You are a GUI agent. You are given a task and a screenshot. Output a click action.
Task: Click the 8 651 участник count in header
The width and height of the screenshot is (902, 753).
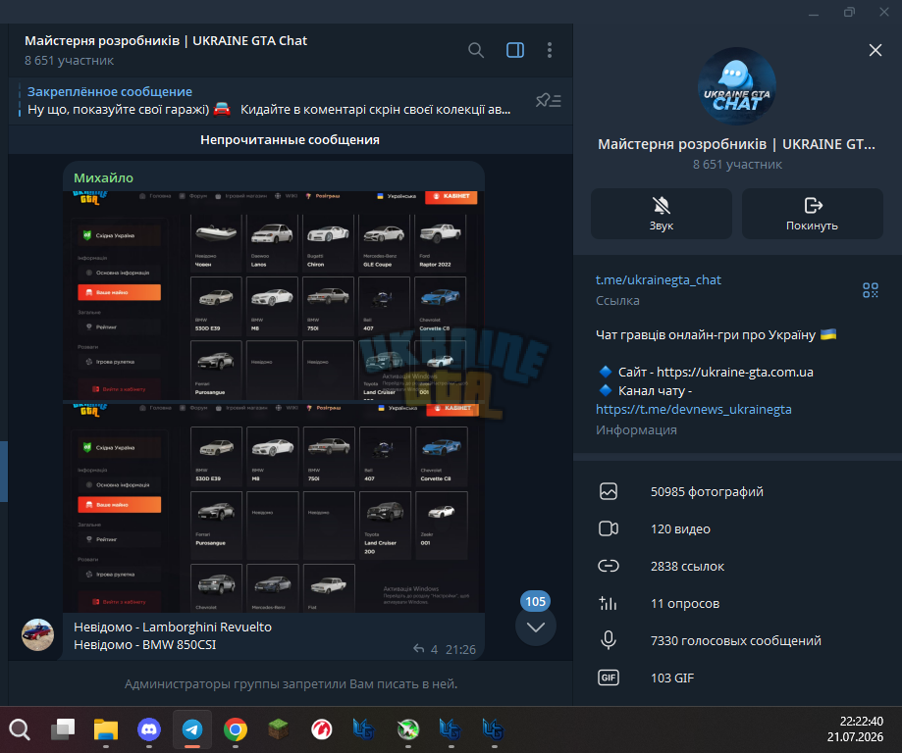coord(69,61)
